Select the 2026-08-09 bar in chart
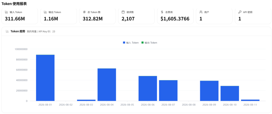The image size is (272, 114). (209, 91)
